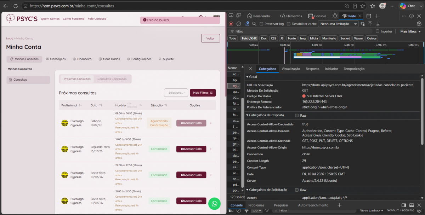Open Network settings with the gear icon
425x215 pixels.
[419, 24]
